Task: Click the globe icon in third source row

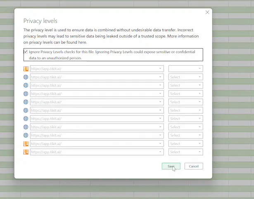Action: 26,85
